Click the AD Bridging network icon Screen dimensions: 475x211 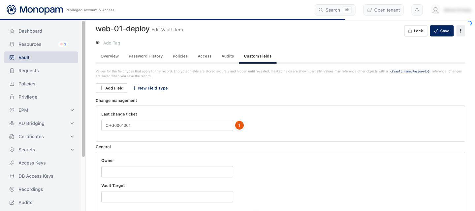[x=12, y=123]
